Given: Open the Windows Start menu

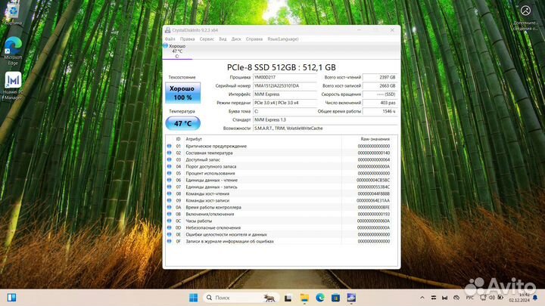Looking at the screenshot, I should click(x=194, y=298).
